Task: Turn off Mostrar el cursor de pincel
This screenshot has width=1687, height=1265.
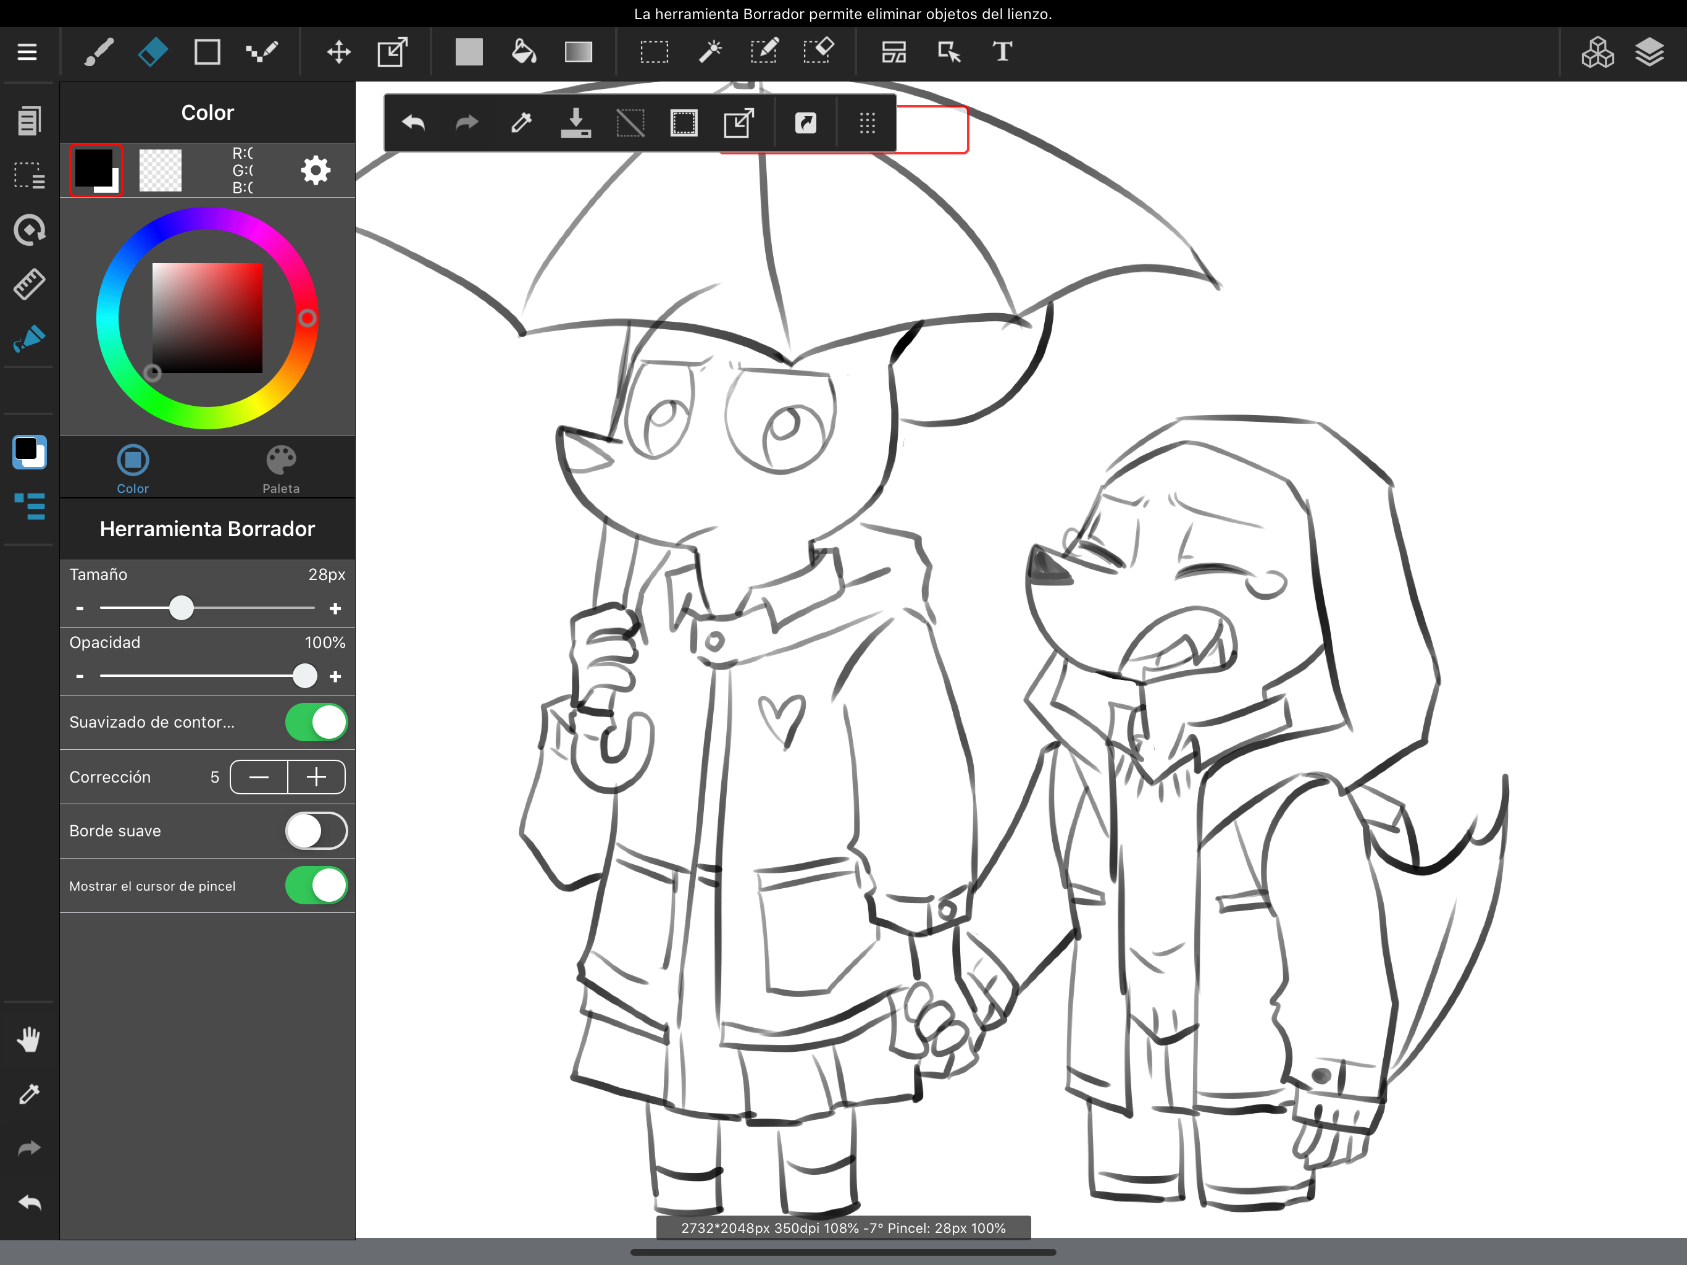Action: [316, 885]
